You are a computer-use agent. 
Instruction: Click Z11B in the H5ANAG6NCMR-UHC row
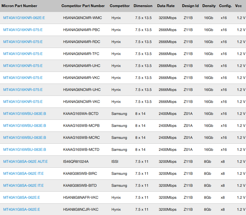point(188,90)
